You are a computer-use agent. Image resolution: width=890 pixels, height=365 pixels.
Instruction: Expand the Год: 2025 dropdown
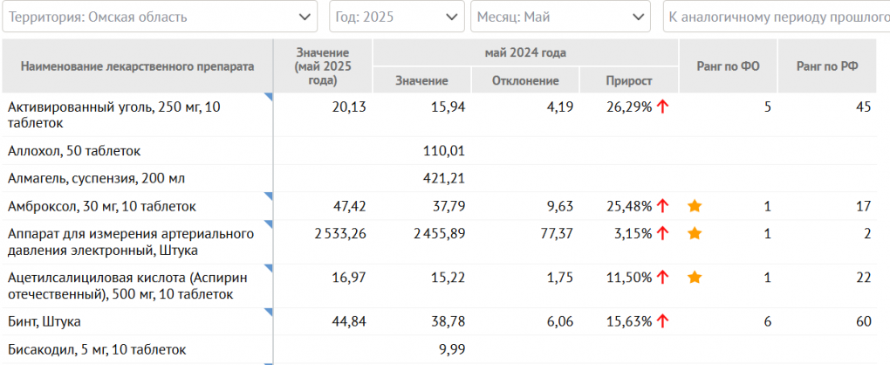(396, 17)
